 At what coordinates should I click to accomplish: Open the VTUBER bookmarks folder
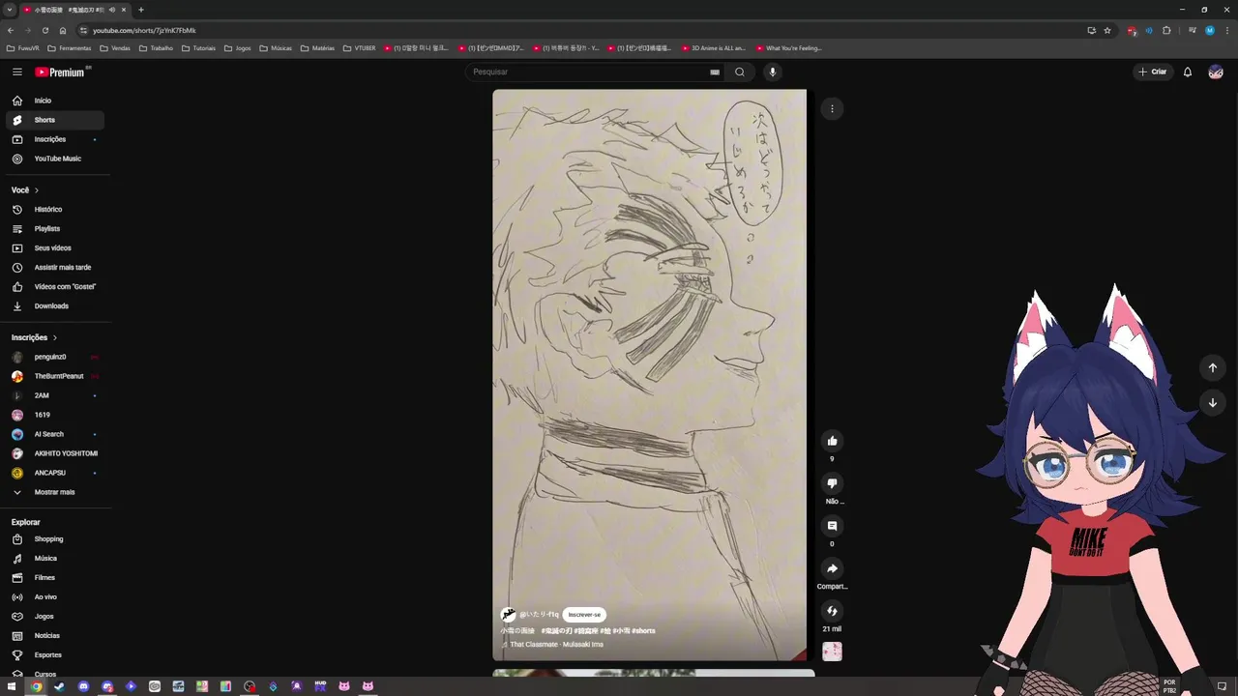pos(359,47)
